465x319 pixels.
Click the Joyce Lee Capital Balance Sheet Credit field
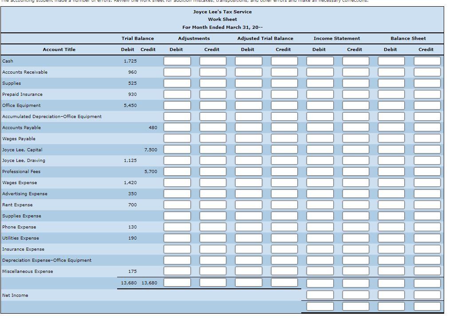[x=426, y=150]
